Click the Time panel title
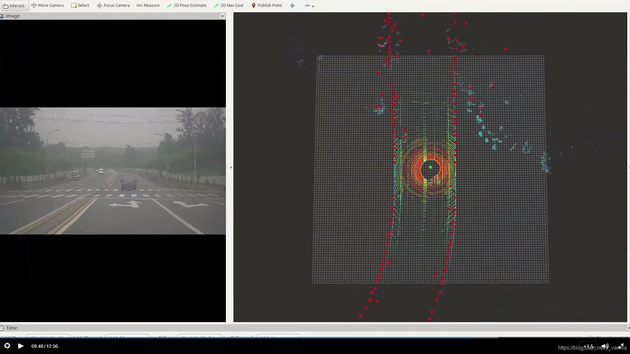The image size is (630, 354). [11, 328]
